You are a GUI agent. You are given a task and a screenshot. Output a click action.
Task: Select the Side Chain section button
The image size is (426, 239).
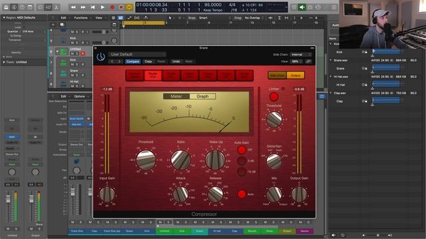pyautogui.click(x=277, y=75)
